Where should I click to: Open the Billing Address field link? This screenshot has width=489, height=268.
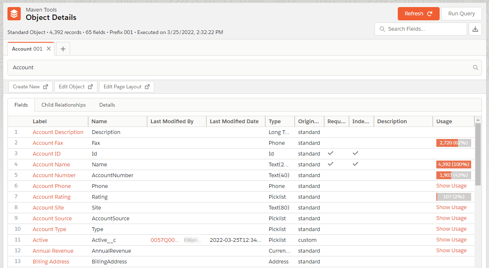tap(51, 262)
